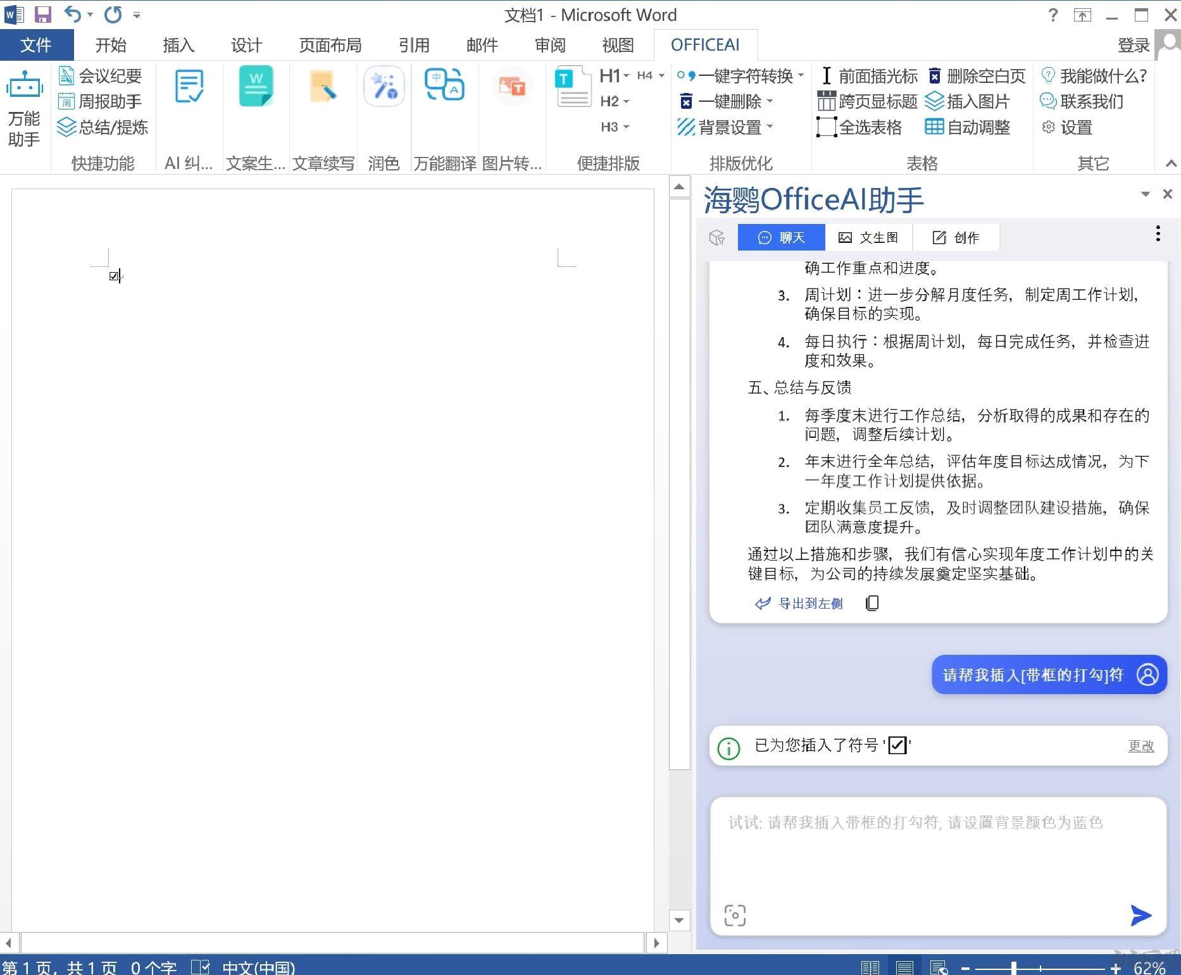Image resolution: width=1181 pixels, height=975 pixels.
Task: Click the 图片转文字 icon
Action: click(512, 87)
